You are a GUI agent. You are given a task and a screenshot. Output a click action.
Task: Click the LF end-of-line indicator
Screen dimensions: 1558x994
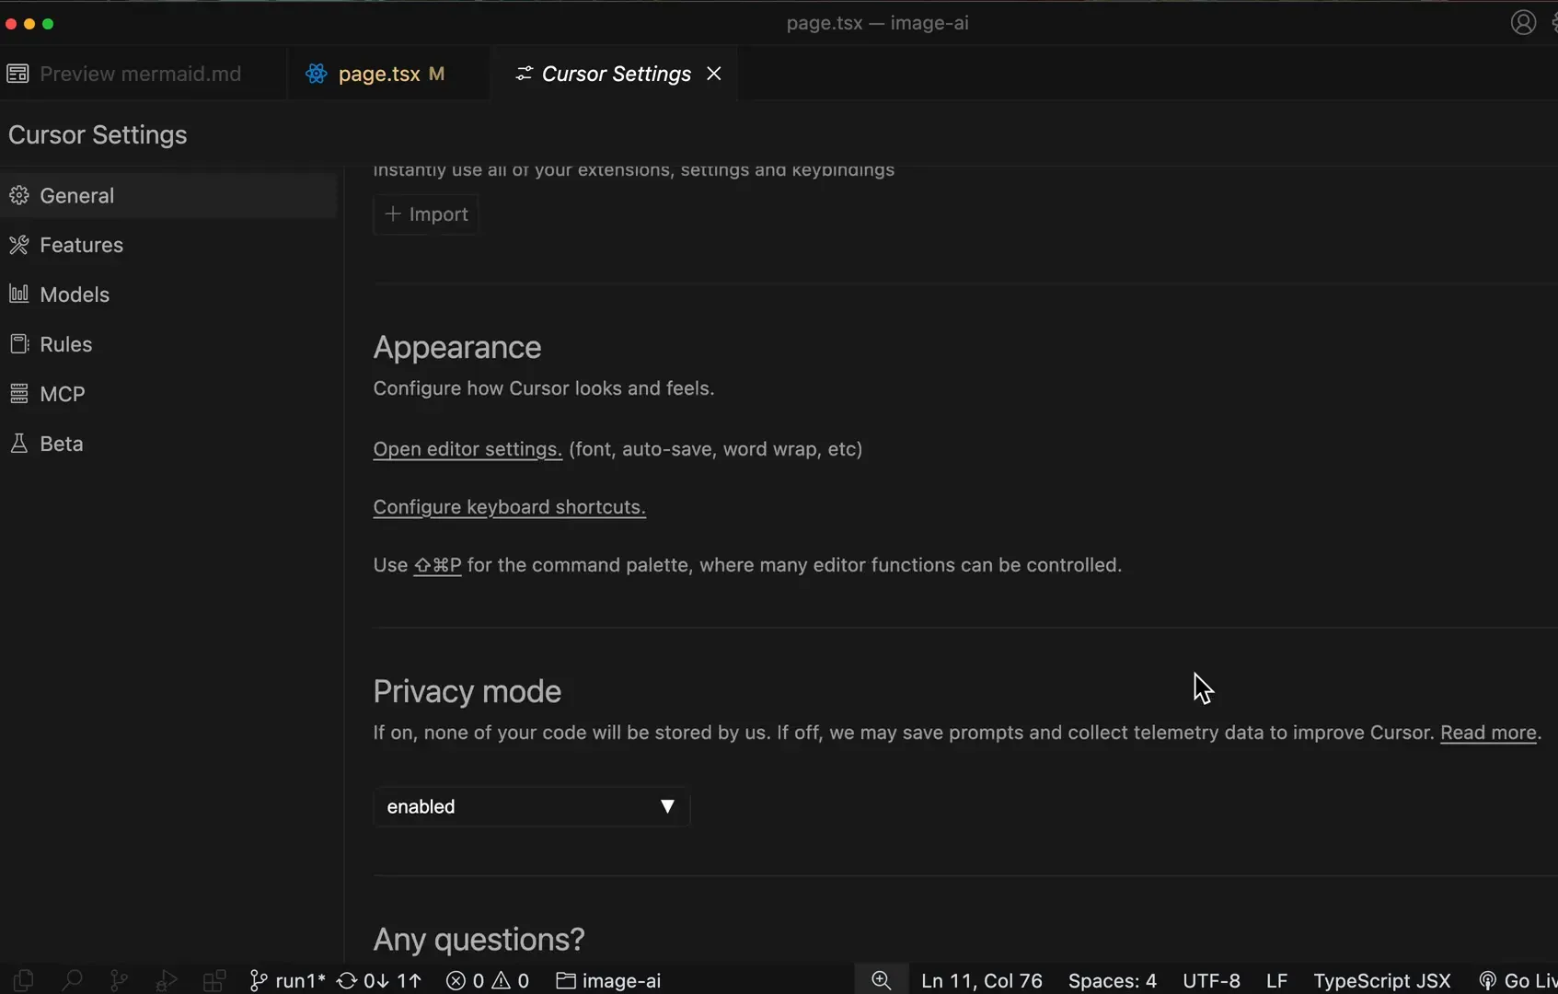pos(1276,981)
